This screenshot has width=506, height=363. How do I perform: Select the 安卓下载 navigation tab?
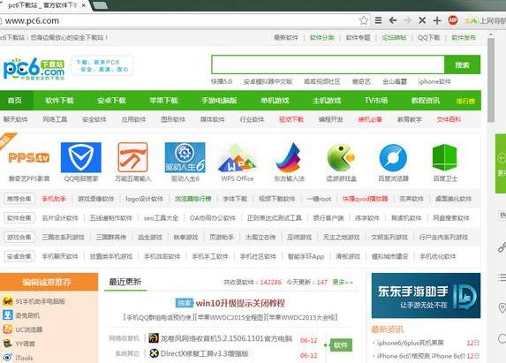point(111,101)
